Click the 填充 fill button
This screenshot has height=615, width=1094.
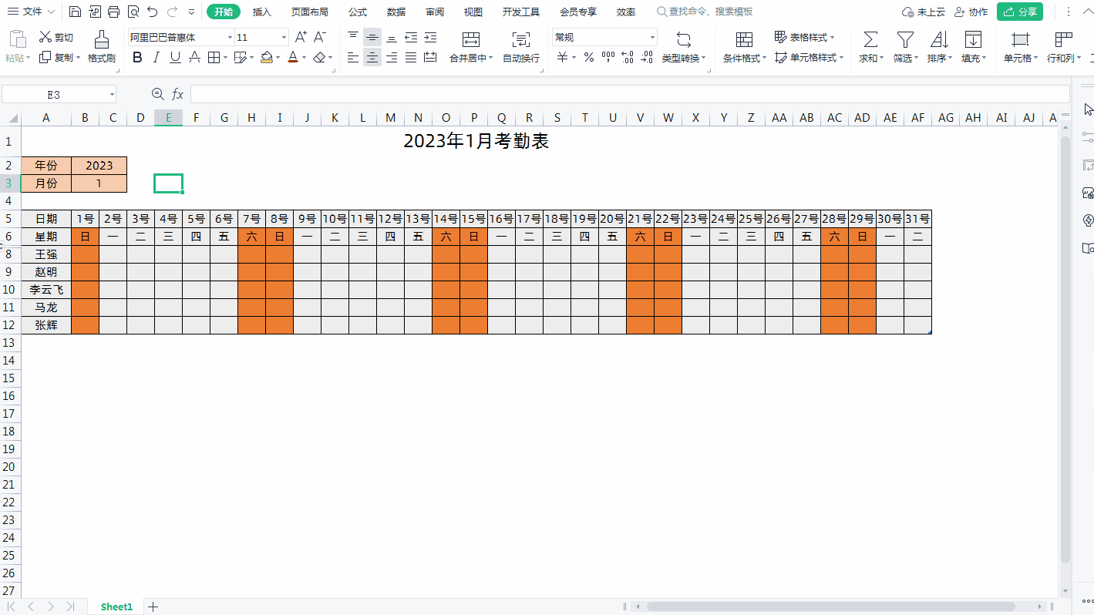(x=973, y=47)
